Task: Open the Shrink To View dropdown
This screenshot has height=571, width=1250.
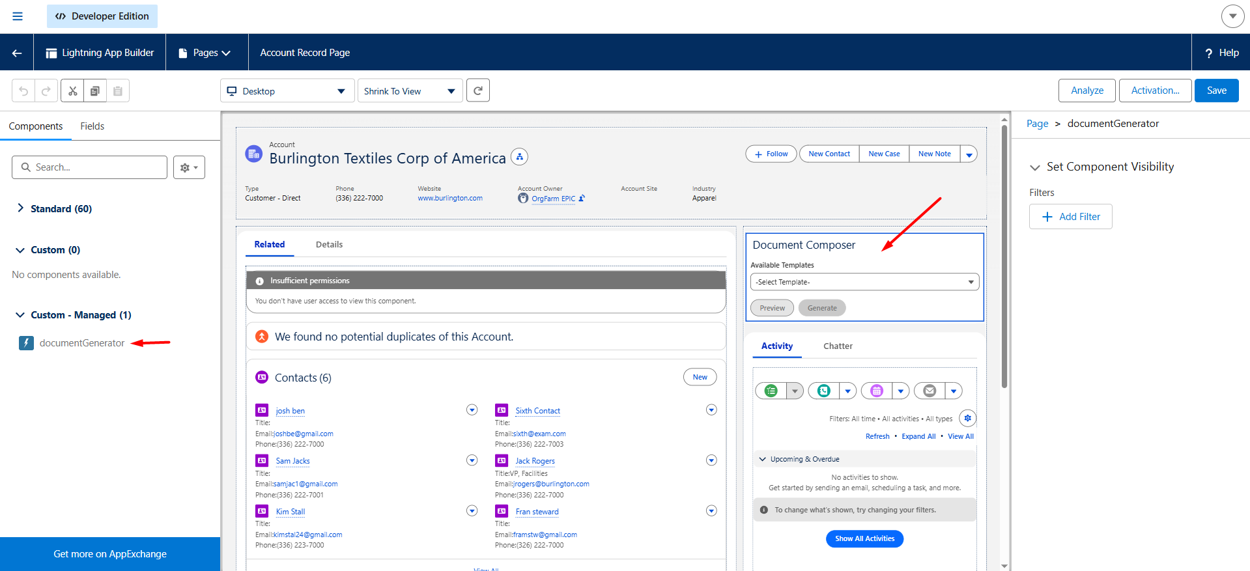Action: [x=410, y=91]
